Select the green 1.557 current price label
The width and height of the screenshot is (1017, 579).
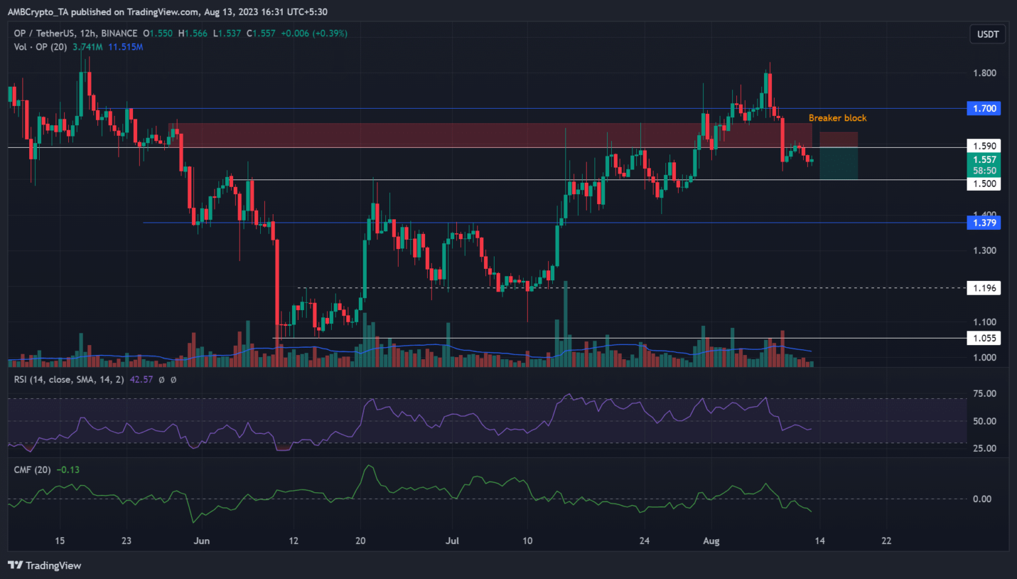tap(984, 160)
